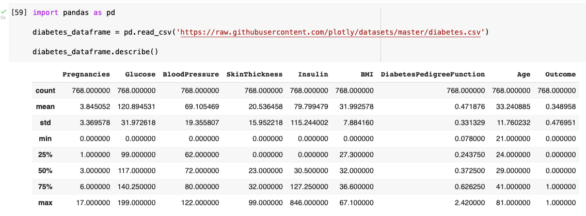Select the SkinThickness column header
Image resolution: width=586 pixels, height=216 pixels.
pos(255,74)
